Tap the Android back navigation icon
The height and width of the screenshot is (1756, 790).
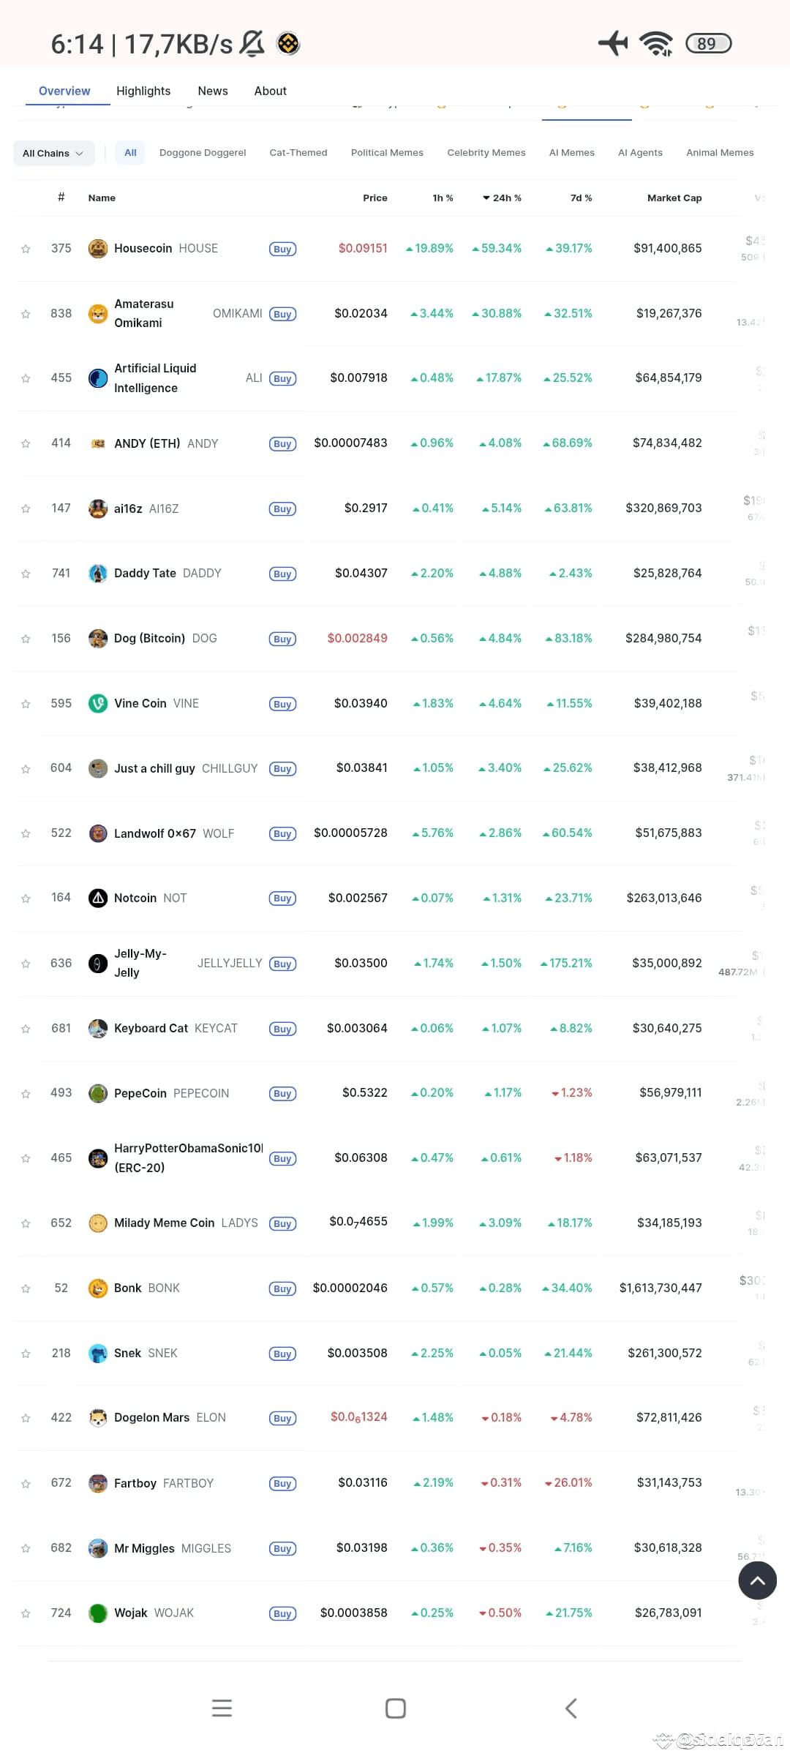tap(571, 1708)
